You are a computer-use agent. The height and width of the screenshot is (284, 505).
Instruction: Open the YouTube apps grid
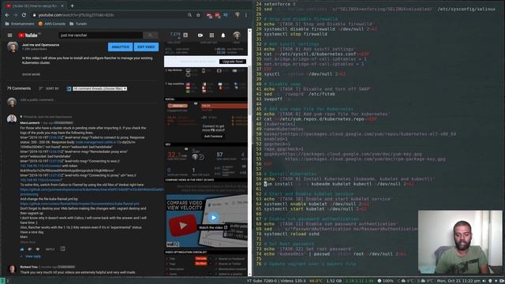(211, 35)
